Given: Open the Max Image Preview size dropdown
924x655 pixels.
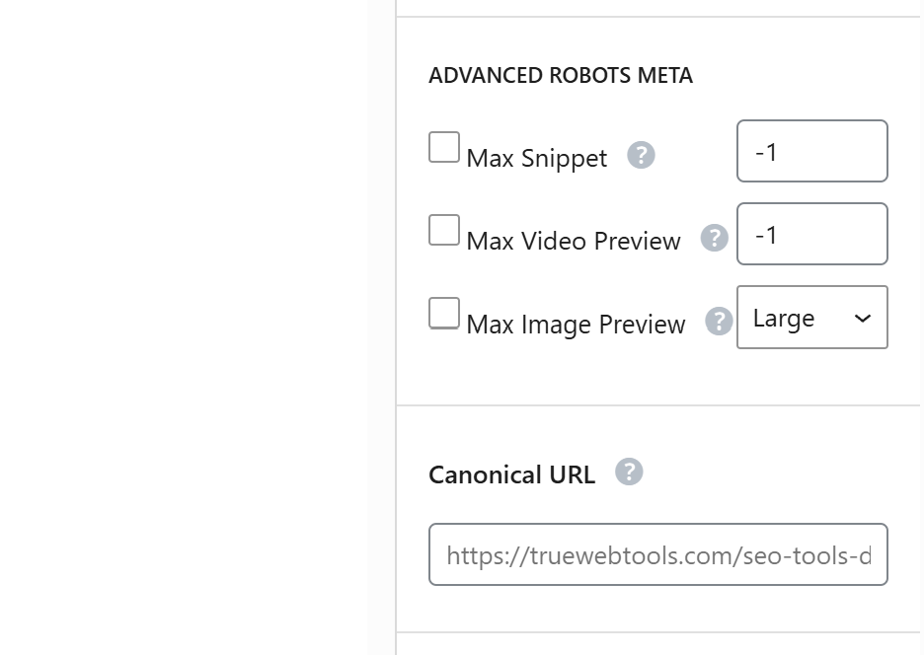Looking at the screenshot, I should tap(811, 318).
